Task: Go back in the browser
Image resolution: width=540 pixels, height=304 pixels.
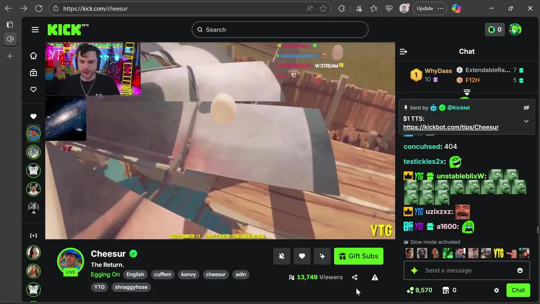Action: pos(8,8)
